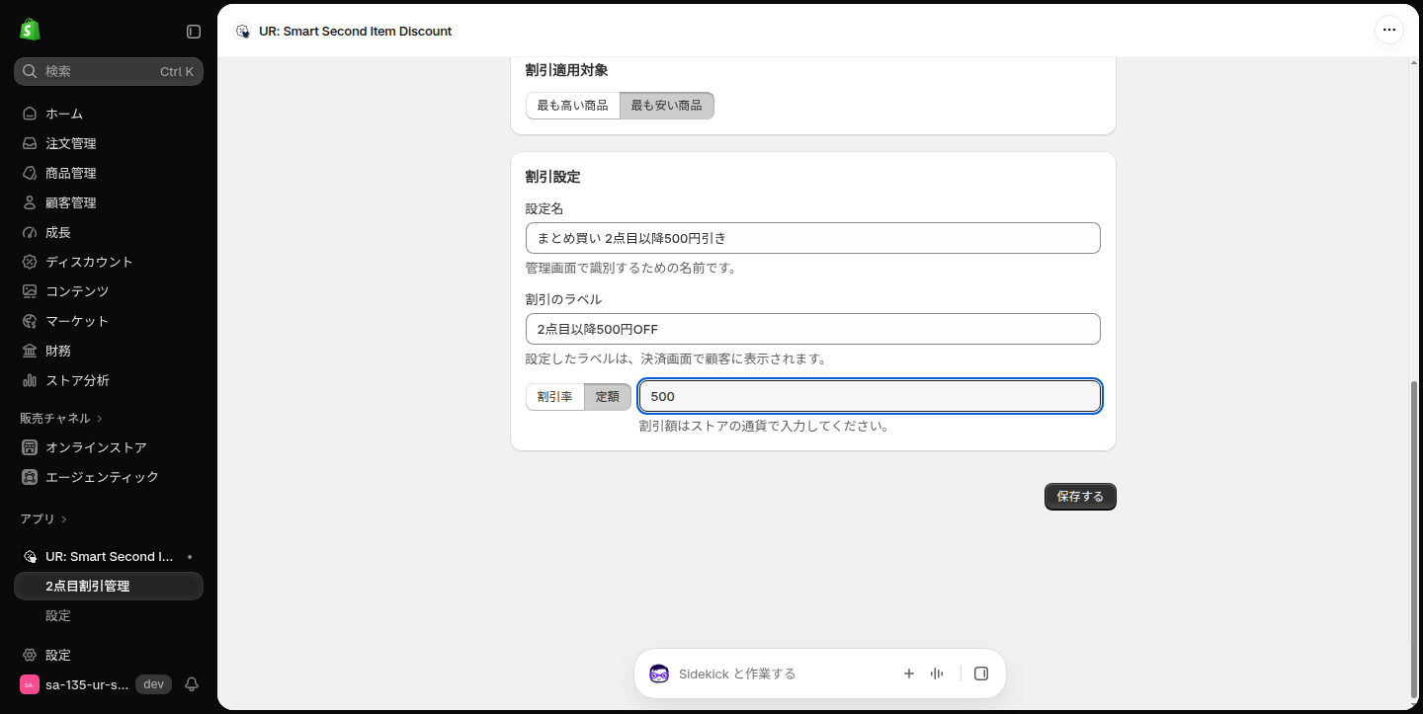1423x714 pixels.
Task: Click the plus icon in Sidekick bar
Action: coord(909,674)
